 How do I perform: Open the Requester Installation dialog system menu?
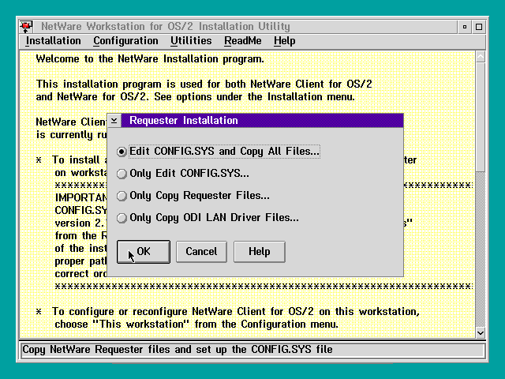pos(114,121)
